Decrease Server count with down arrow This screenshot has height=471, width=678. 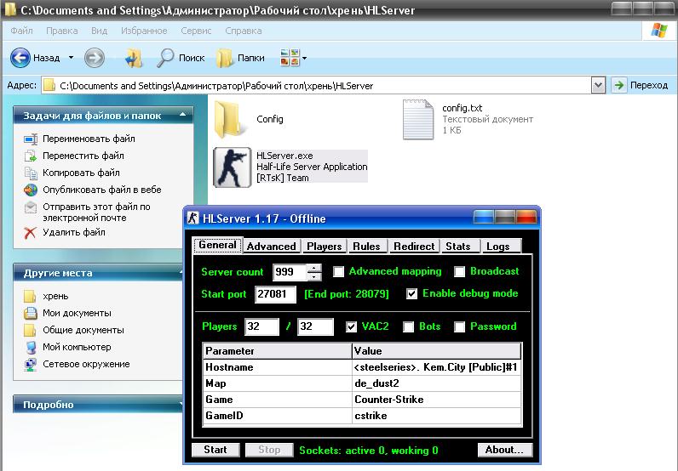tap(314, 276)
